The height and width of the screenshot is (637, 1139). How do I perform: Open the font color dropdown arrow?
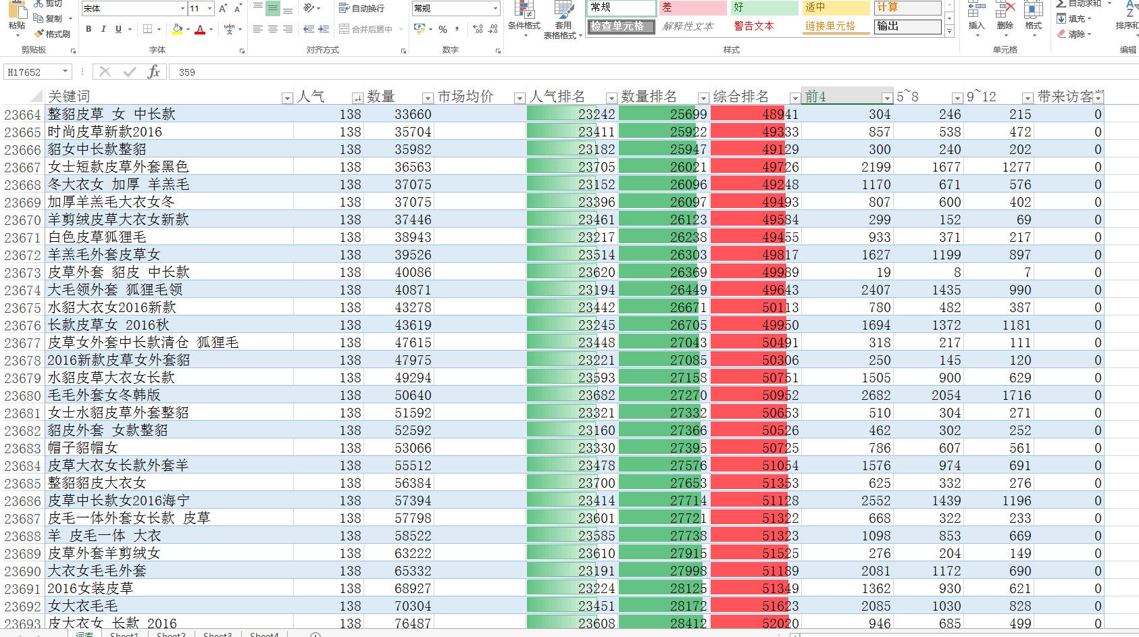point(211,30)
